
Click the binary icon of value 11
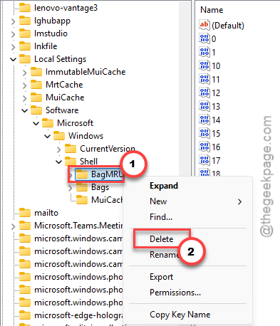point(204,79)
